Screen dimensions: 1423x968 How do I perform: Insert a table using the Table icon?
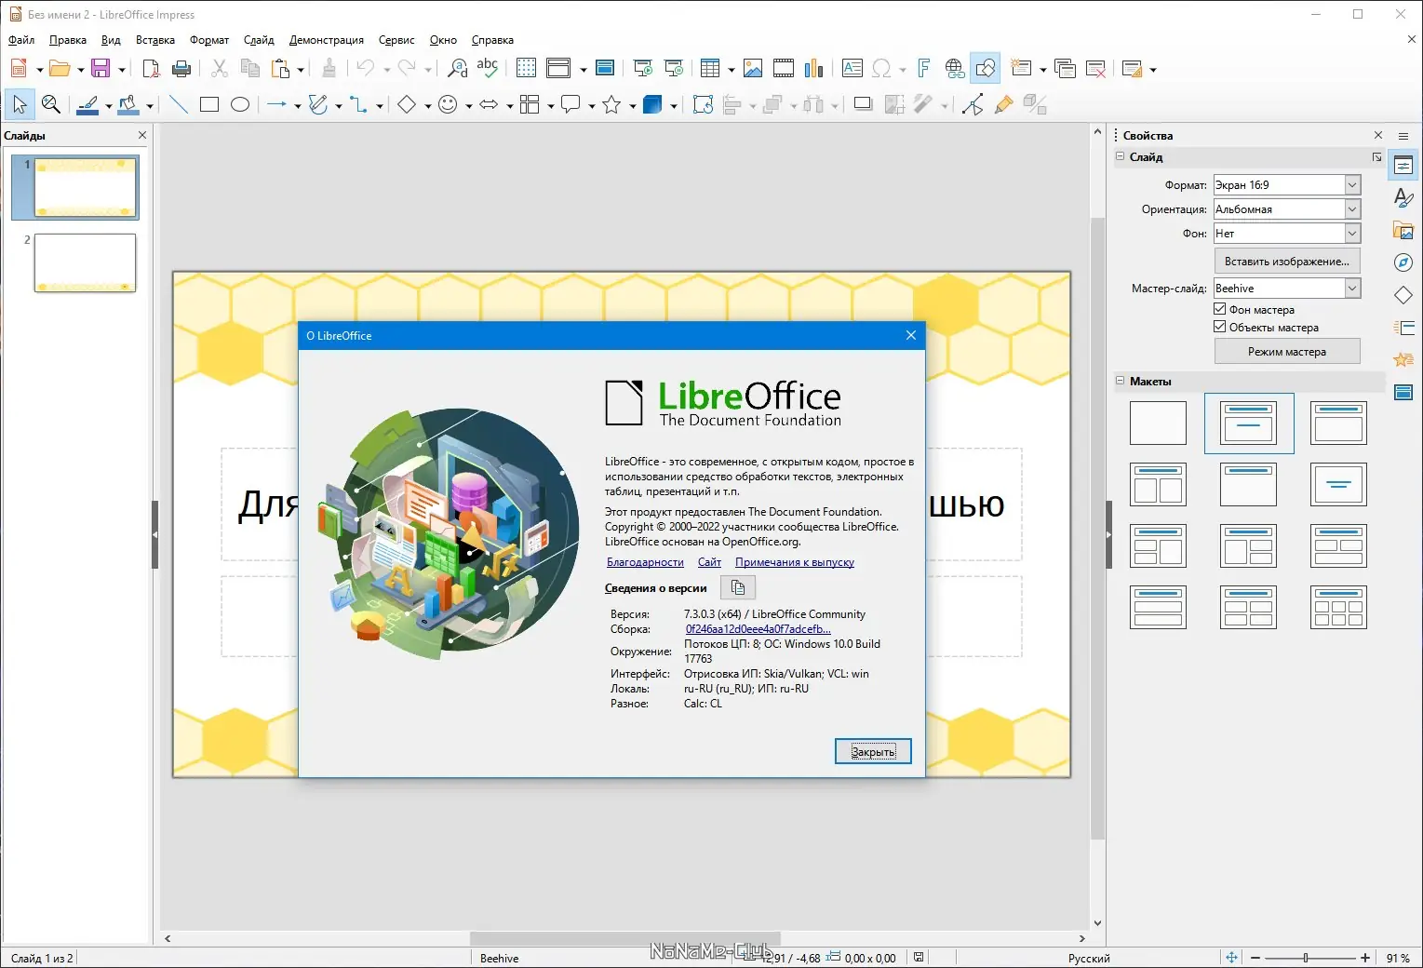click(x=710, y=68)
